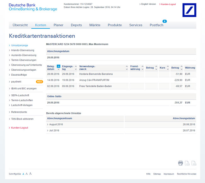Click the Deutsche Bank slash logo
Viewport: 205px width, 183px height.
point(189,10)
